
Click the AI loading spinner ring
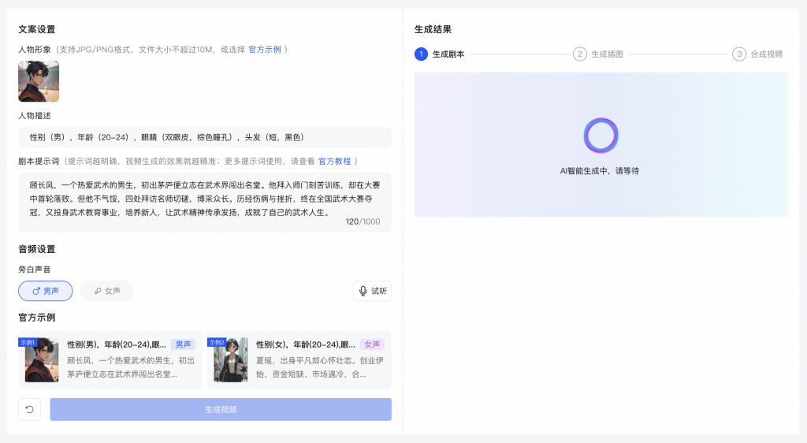tap(601, 136)
